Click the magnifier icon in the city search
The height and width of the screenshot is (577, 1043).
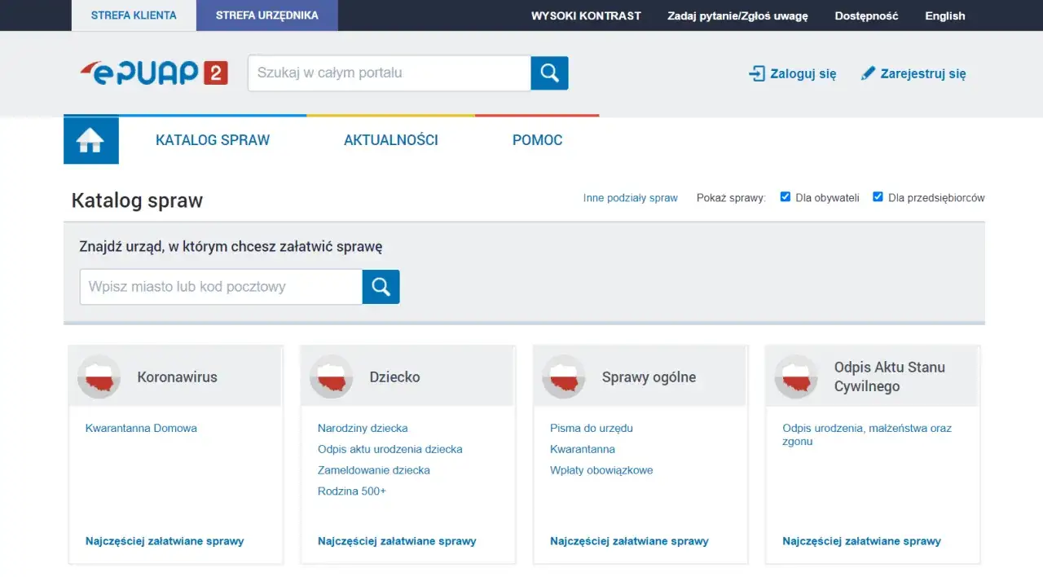tap(380, 287)
